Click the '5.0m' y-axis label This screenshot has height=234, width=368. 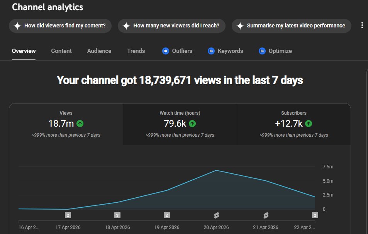[x=328, y=181]
